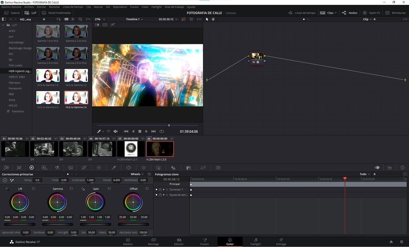The width and height of the screenshot is (409, 247).
Task: Switch to the Fusion page
Action: tap(204, 242)
